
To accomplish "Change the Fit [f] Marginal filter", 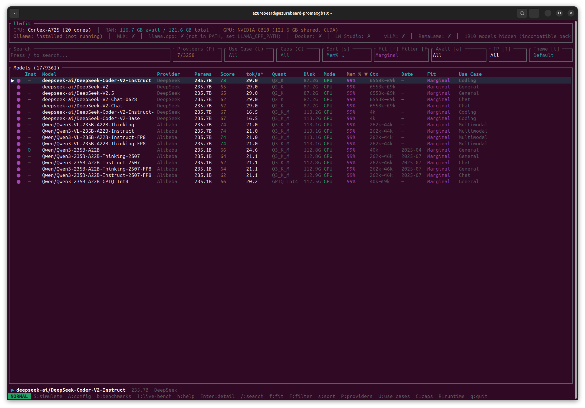I will click(x=401, y=55).
